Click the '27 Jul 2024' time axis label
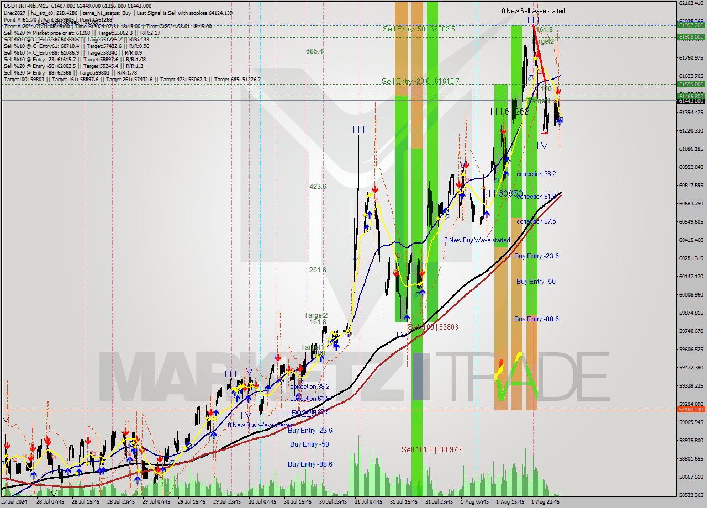Screen dimensions: 707x508 coord(14,502)
